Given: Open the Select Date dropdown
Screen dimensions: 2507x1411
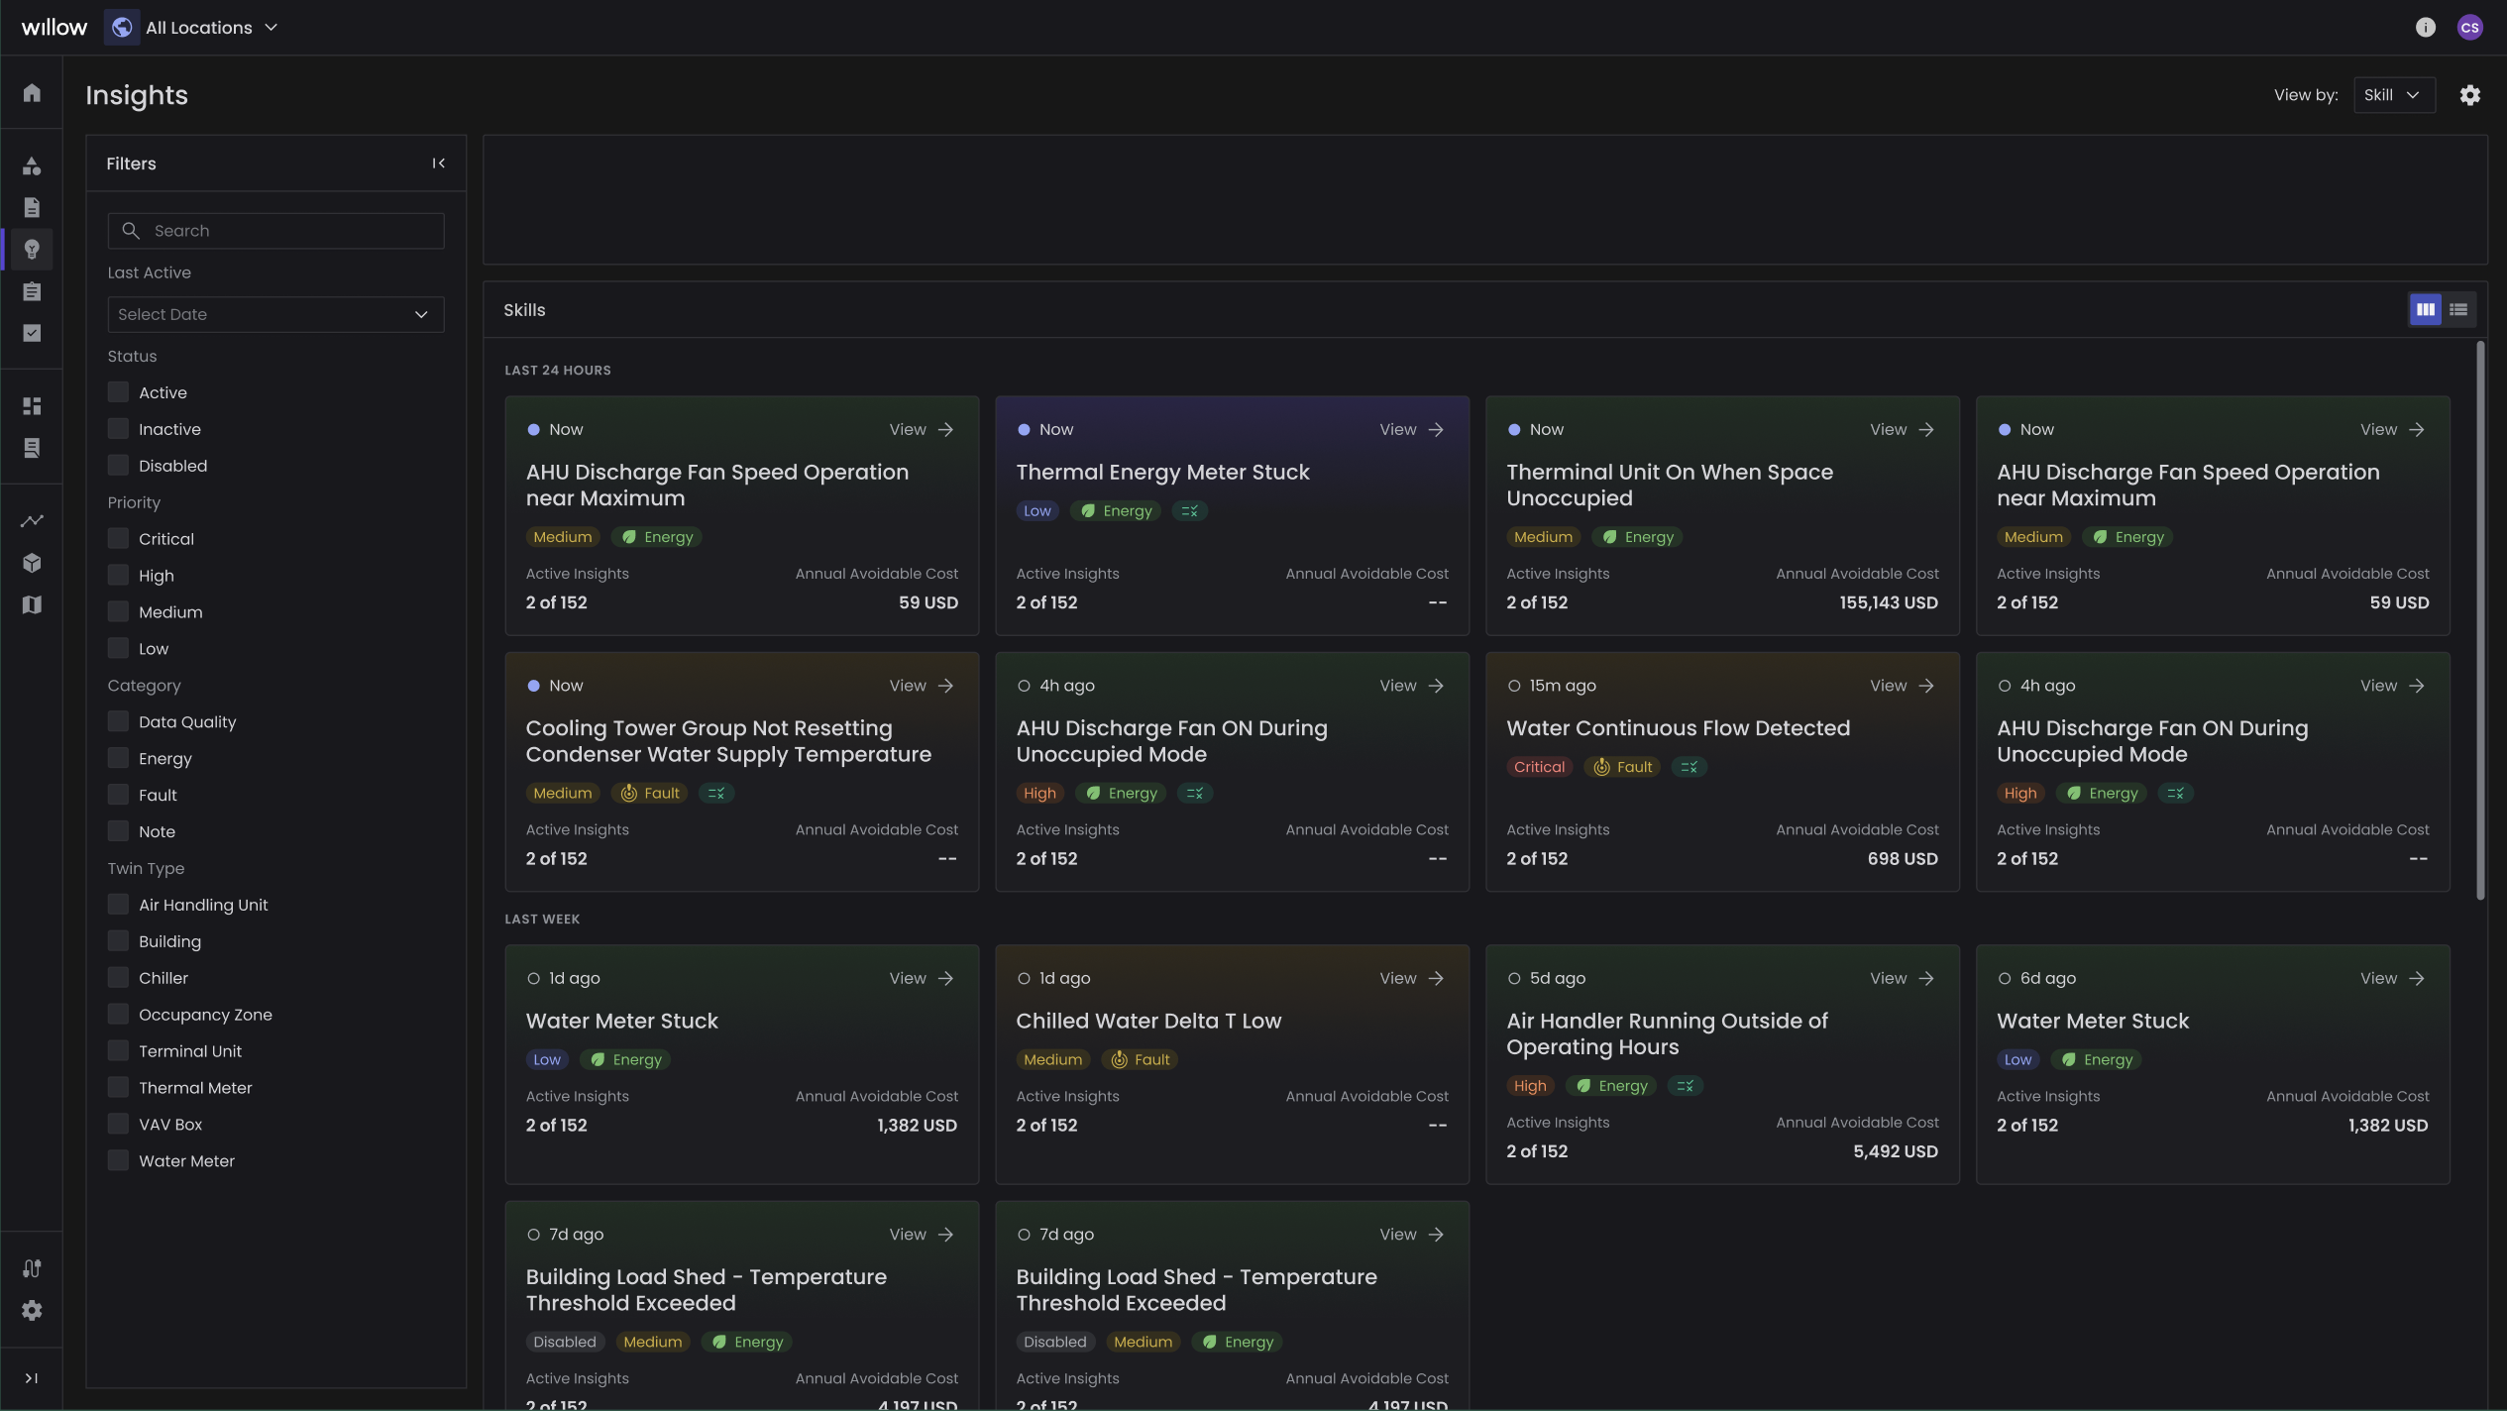Looking at the screenshot, I should (275, 314).
